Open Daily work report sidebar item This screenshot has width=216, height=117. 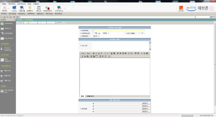pyautogui.click(x=6, y=60)
